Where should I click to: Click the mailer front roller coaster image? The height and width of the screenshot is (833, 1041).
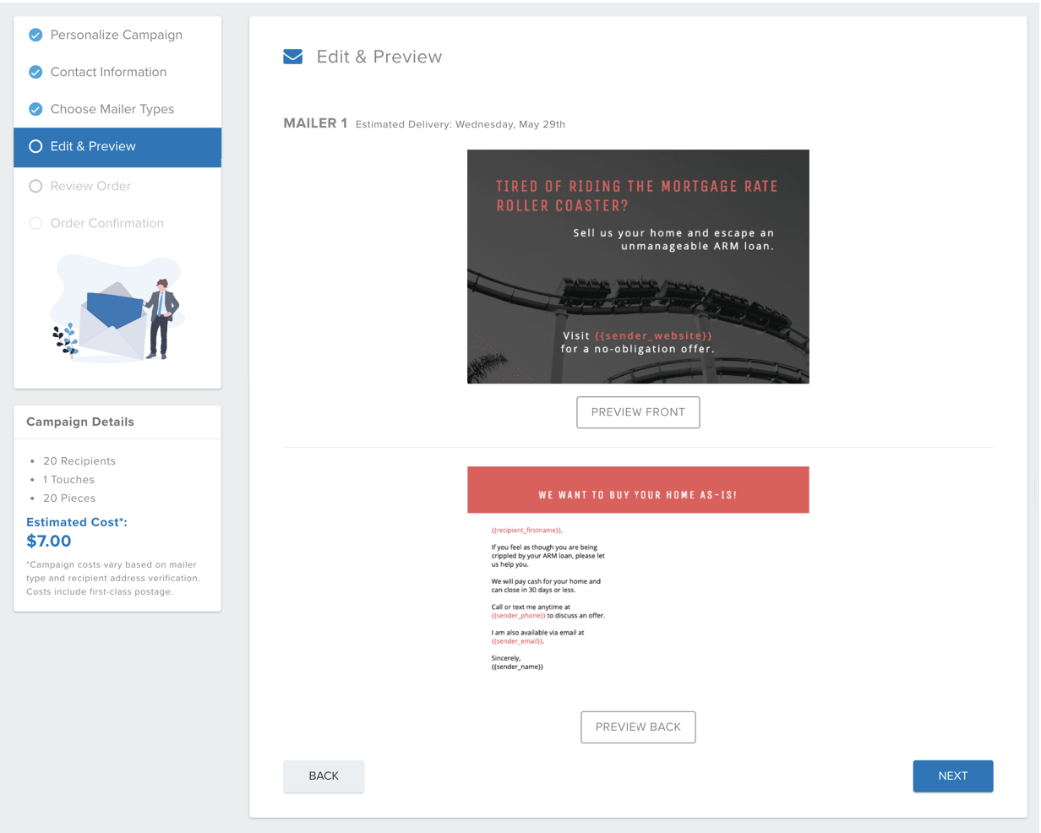coord(638,267)
